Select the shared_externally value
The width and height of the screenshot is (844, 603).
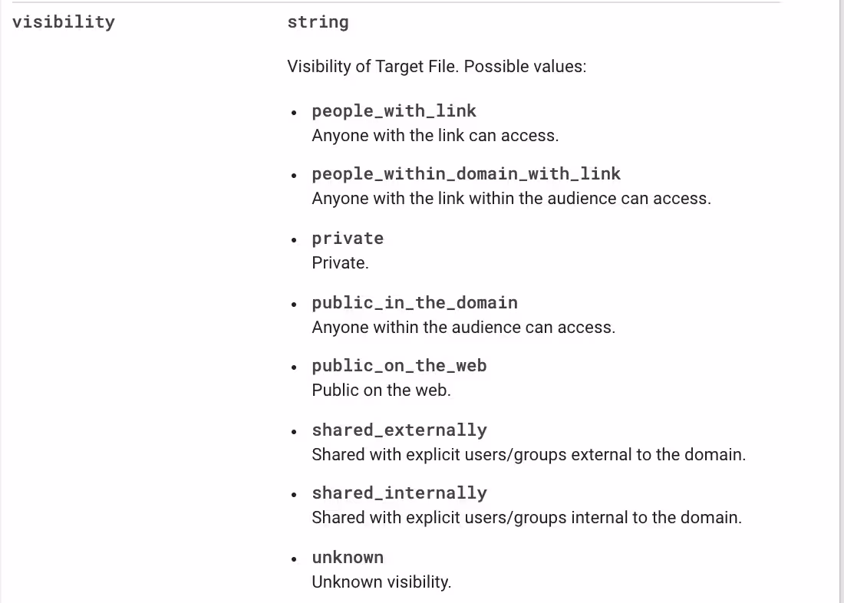pyautogui.click(x=399, y=430)
